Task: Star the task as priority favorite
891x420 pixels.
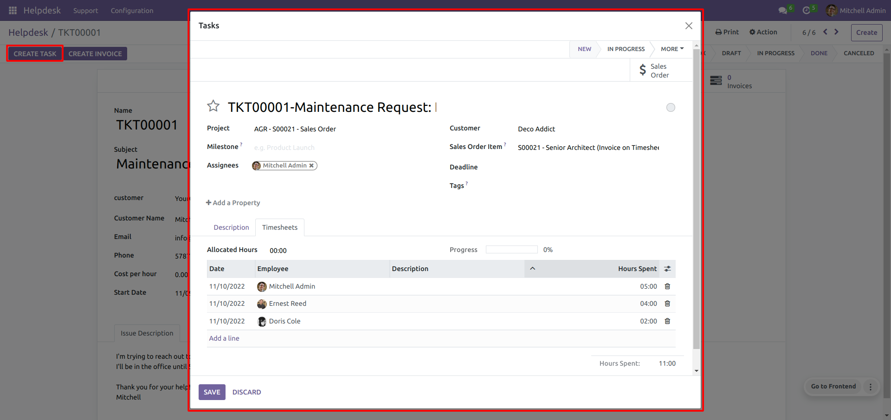Action: click(x=213, y=106)
